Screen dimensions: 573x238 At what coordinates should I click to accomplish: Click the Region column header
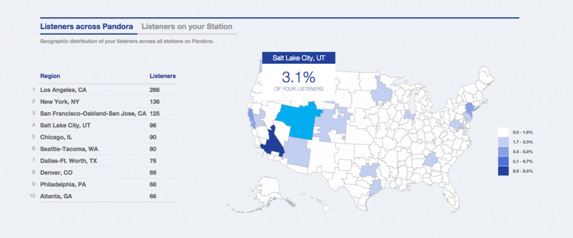[x=50, y=77]
